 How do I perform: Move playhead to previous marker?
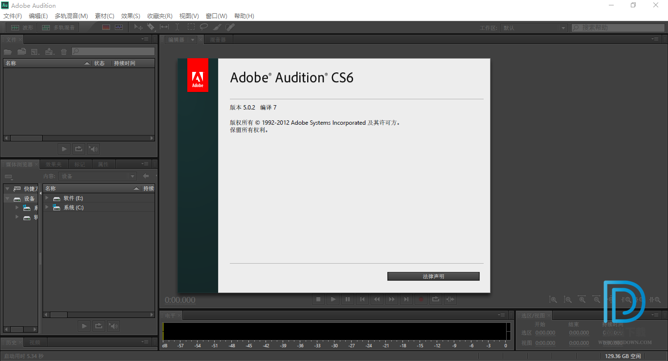[x=362, y=299]
